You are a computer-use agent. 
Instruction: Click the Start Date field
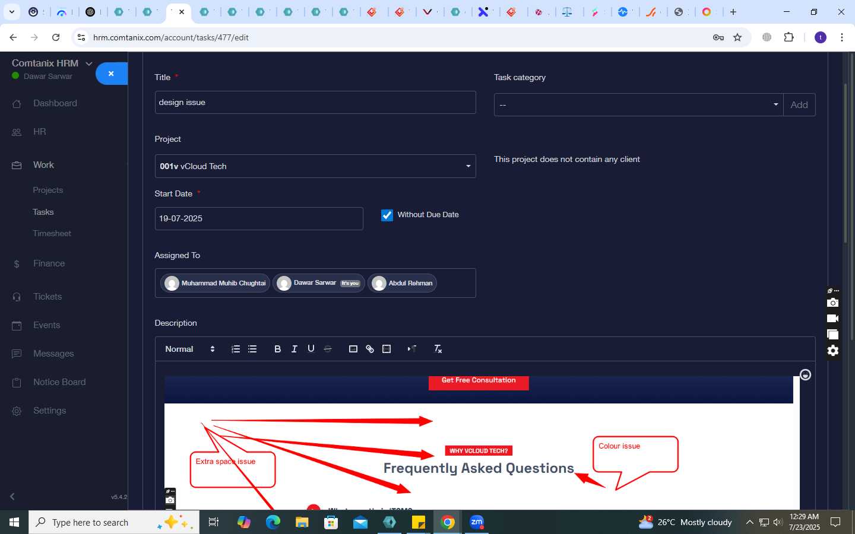tap(259, 219)
